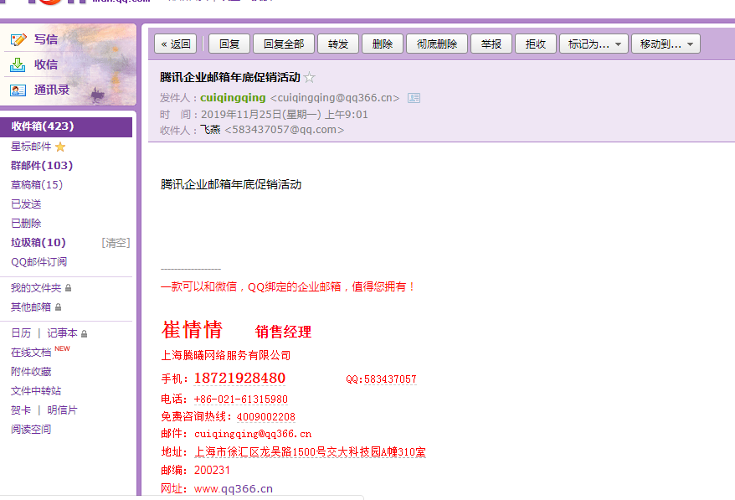Screen dimensions: 735x500
Task: Click the 写信 compose mail icon
Action: pyautogui.click(x=18, y=39)
